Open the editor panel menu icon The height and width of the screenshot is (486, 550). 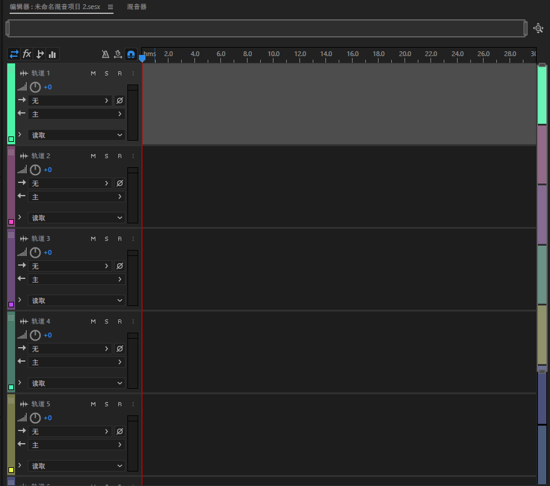tap(110, 7)
